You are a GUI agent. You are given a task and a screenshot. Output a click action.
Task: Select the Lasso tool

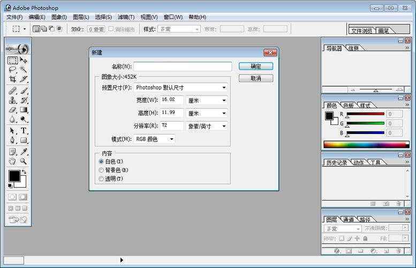coord(12,70)
